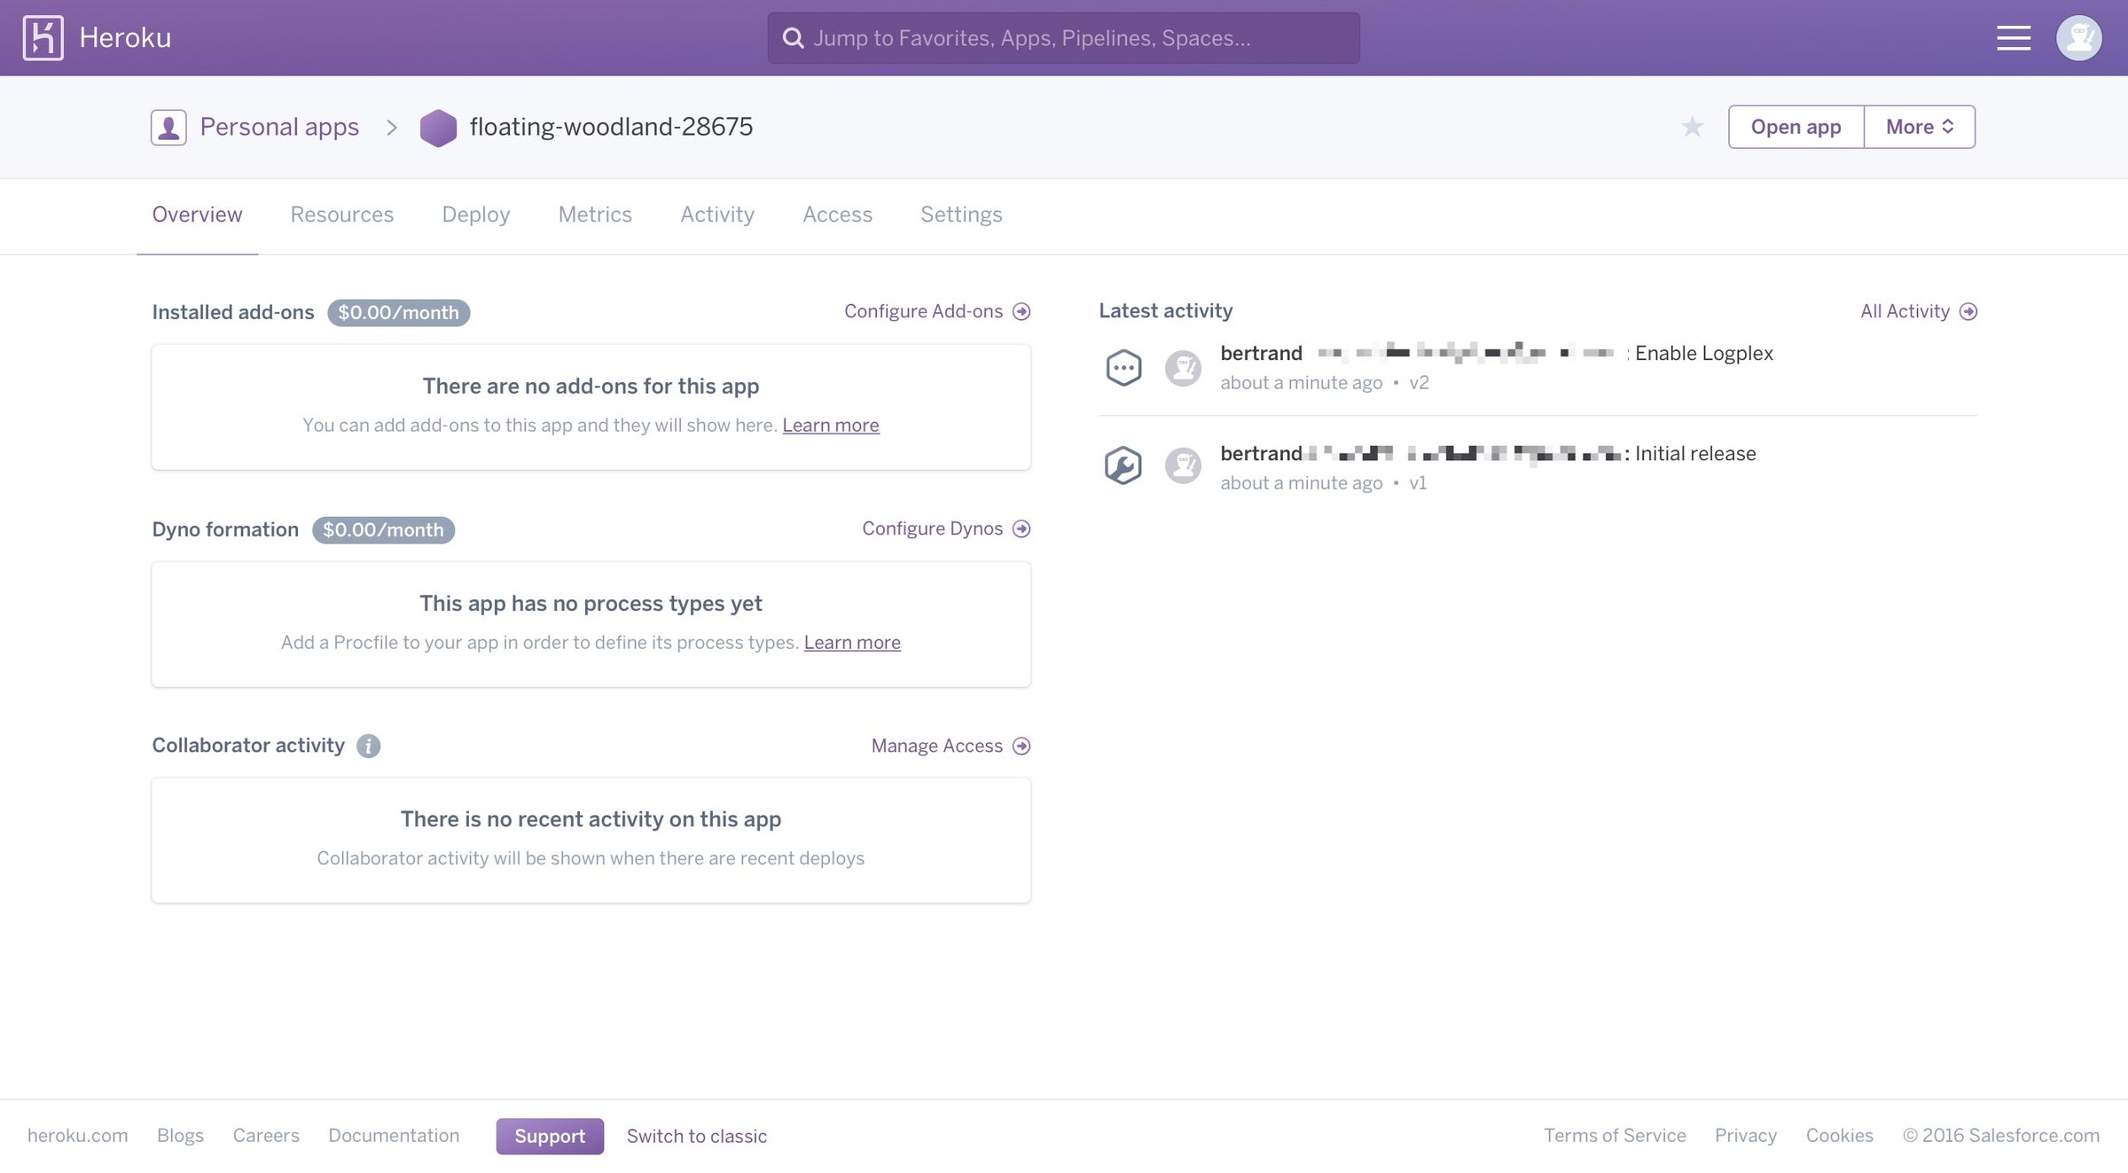Expand the More dropdown button
Viewport: 2128px width, 1173px height.
click(1920, 127)
